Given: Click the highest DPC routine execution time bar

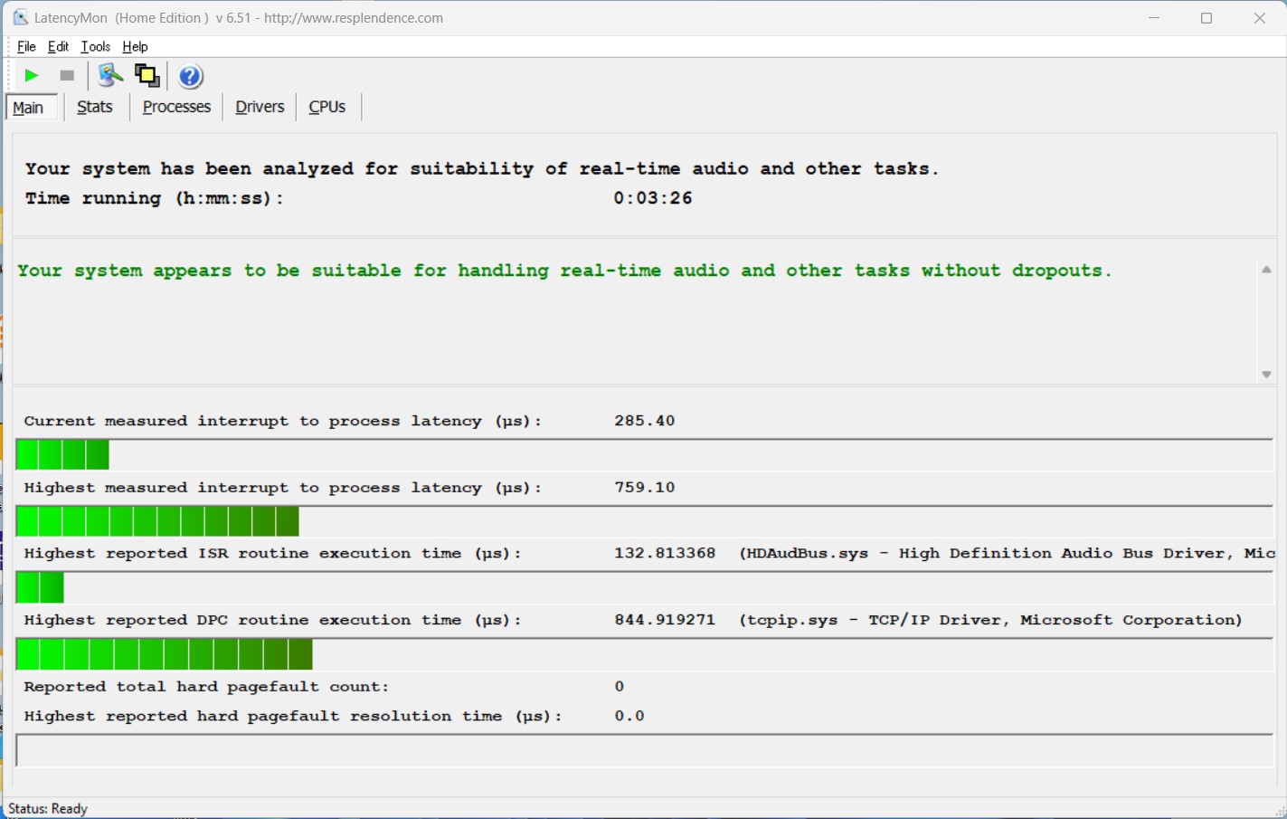Looking at the screenshot, I should (165, 654).
